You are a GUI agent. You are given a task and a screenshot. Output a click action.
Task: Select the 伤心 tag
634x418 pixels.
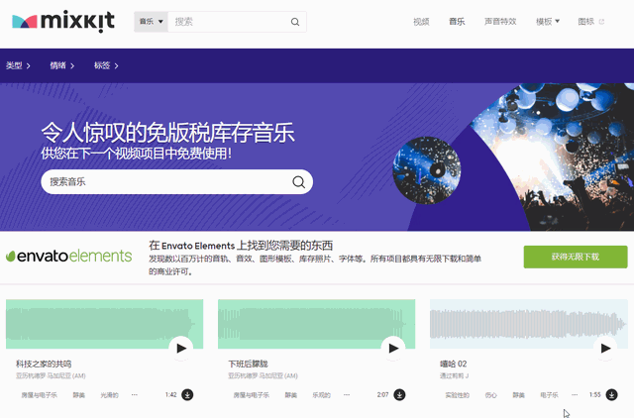491,395
